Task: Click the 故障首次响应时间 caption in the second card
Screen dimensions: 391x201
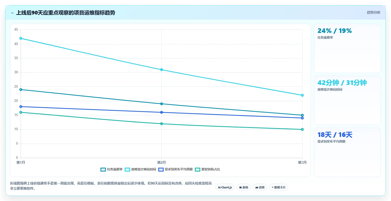Action: pyautogui.click(x=330, y=90)
